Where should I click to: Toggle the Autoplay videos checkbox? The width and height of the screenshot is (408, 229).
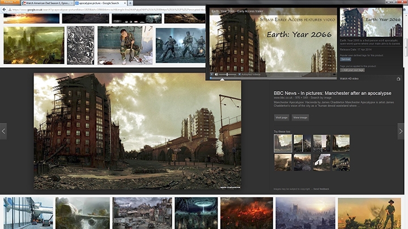(239, 74)
